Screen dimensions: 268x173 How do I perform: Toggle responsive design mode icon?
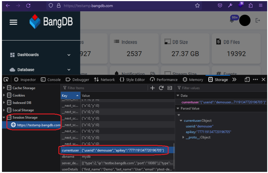tap(247, 80)
